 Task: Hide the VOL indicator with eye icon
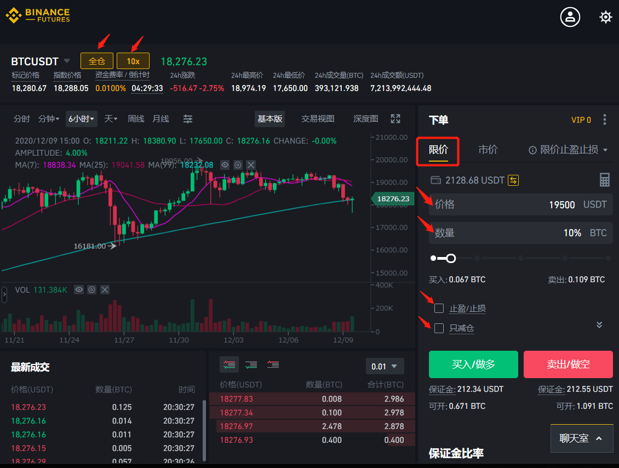[79, 290]
